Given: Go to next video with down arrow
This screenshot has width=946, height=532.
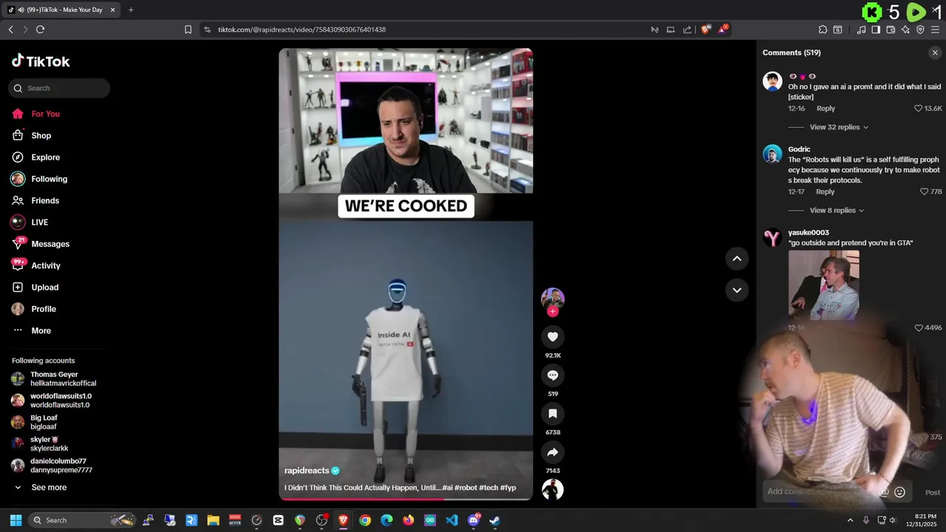Looking at the screenshot, I should (x=737, y=290).
